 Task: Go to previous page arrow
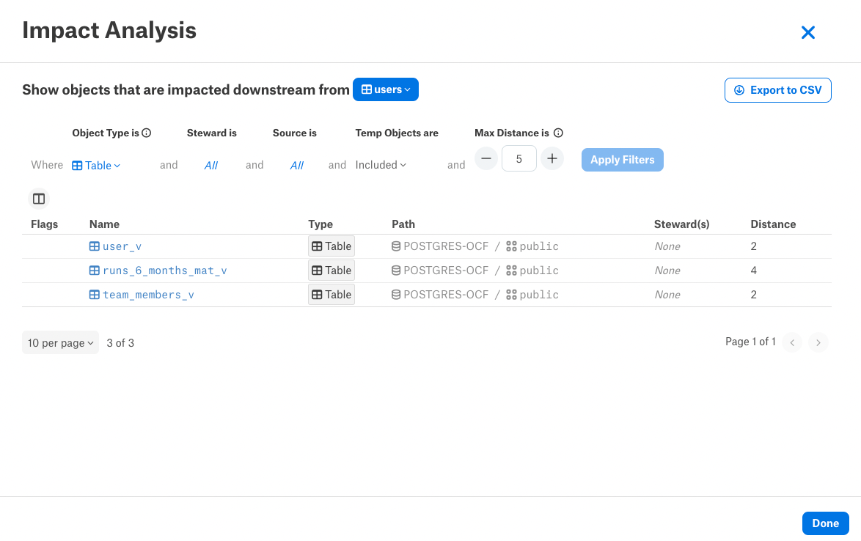[x=792, y=342]
